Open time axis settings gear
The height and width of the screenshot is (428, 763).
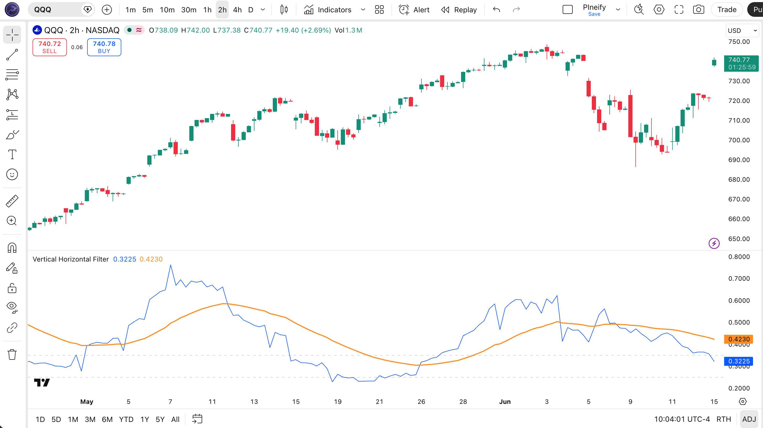coord(742,402)
